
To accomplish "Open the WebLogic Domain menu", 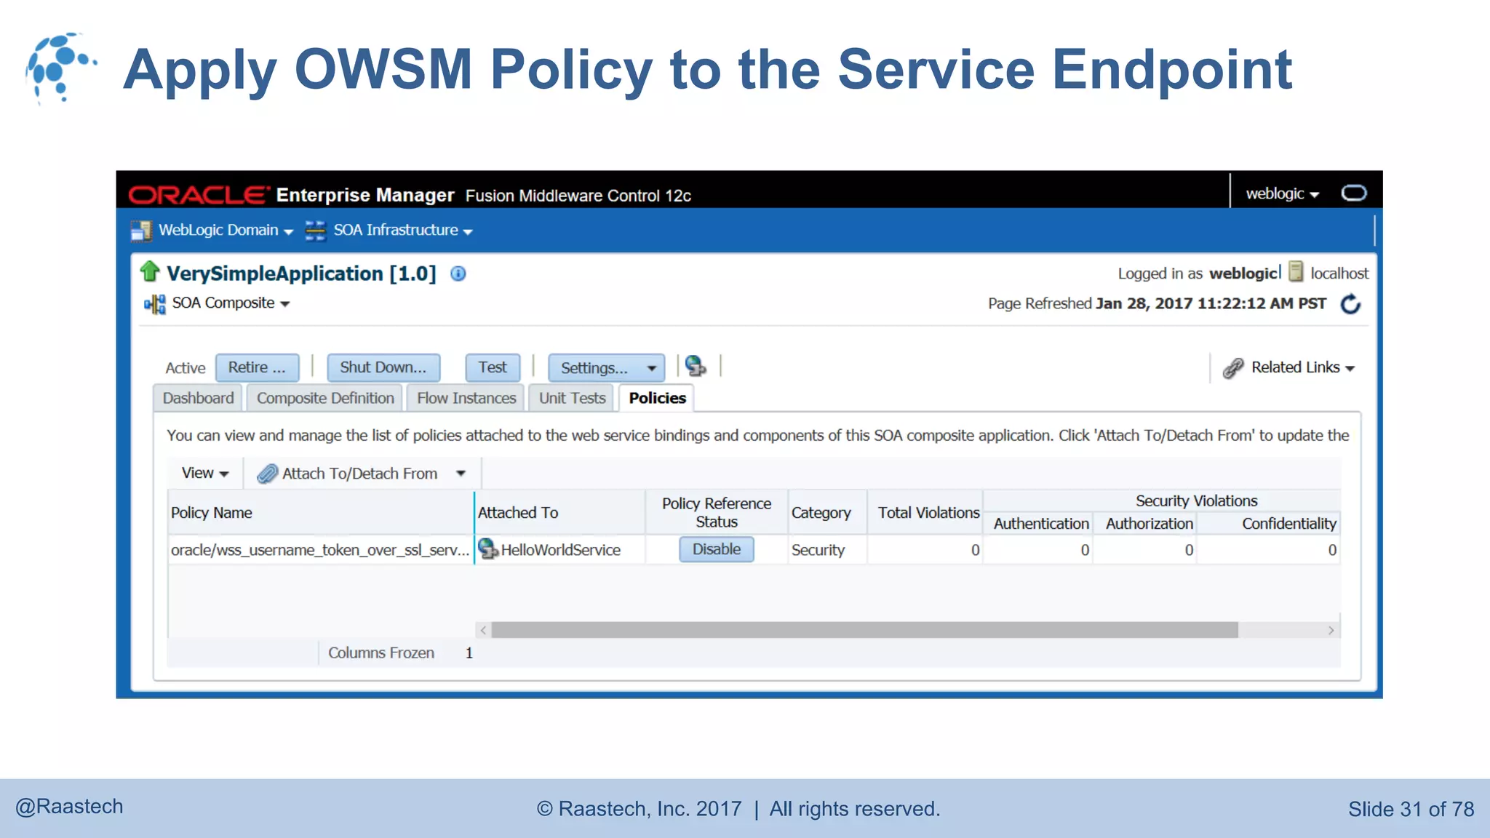I will coord(226,231).
